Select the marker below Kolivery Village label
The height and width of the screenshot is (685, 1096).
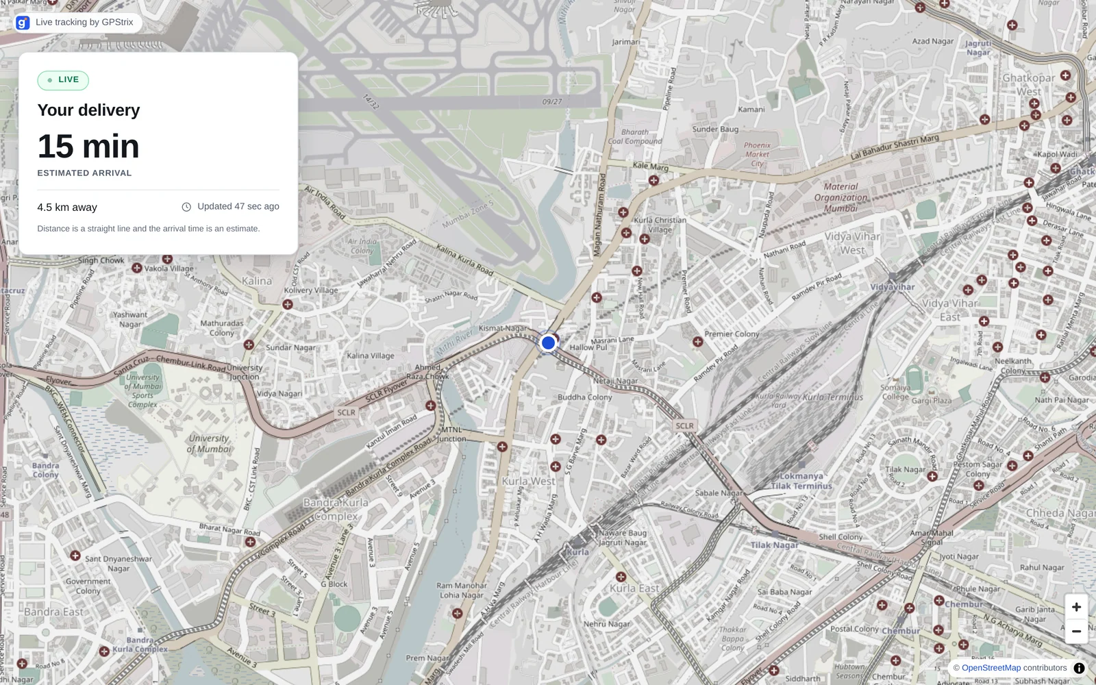[x=288, y=304]
